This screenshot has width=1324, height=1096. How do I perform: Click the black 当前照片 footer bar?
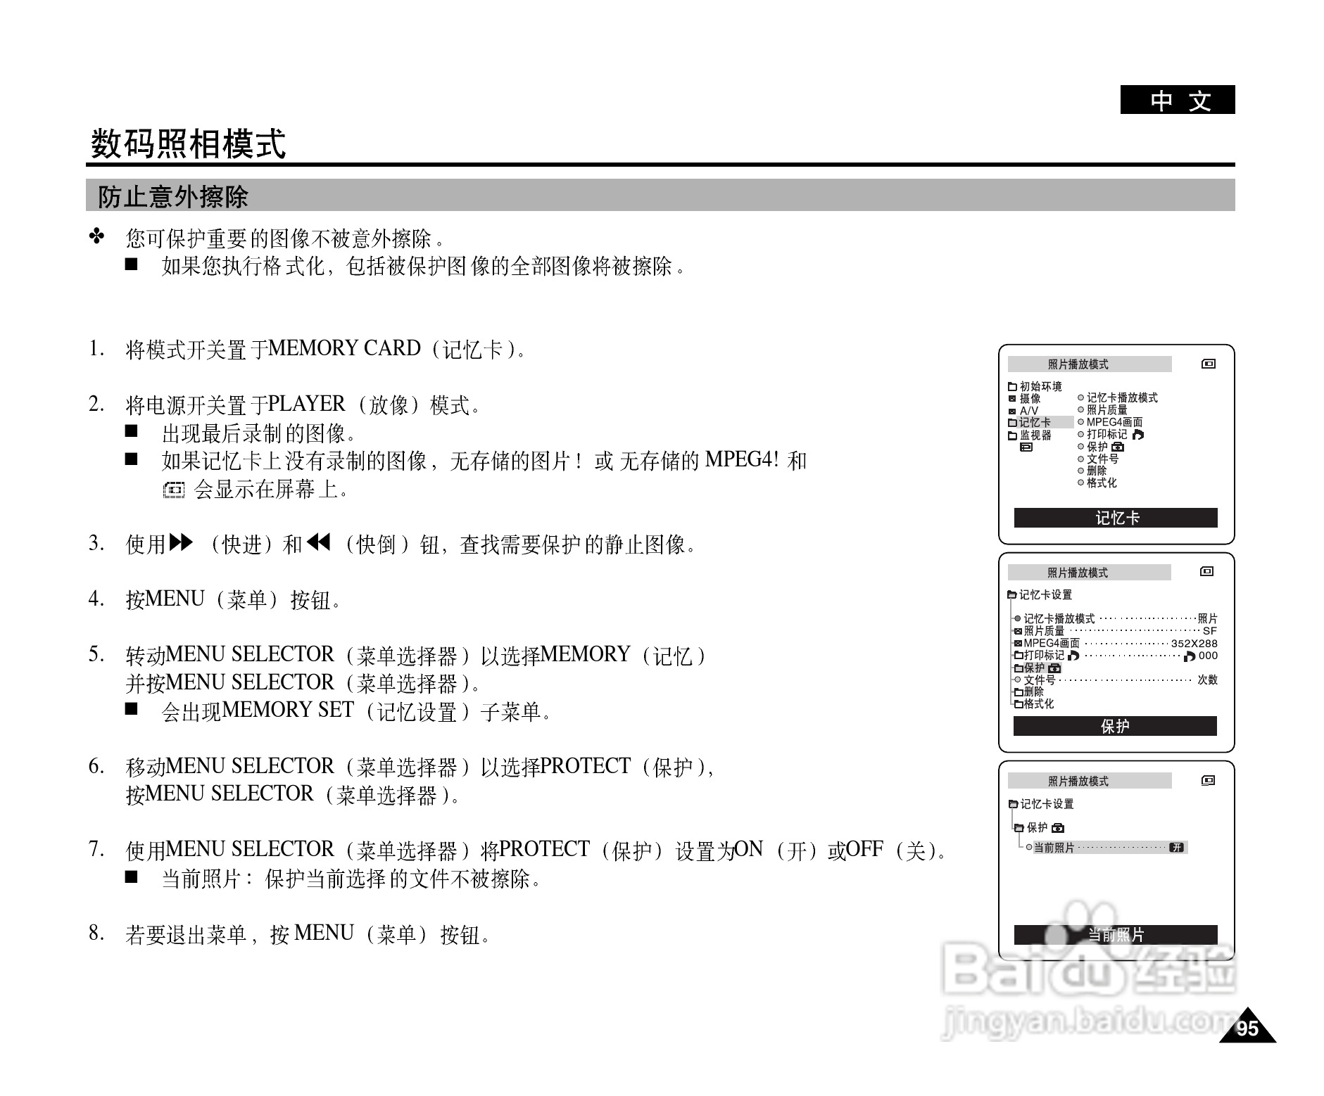[1116, 934]
